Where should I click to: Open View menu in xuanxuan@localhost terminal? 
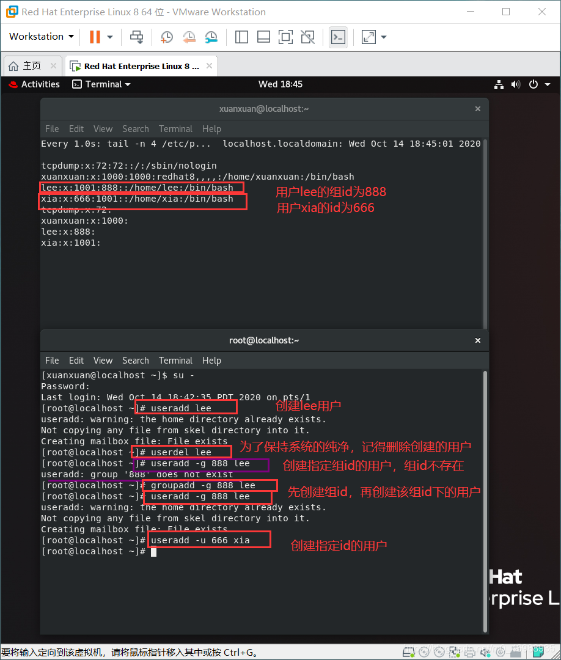coord(103,129)
